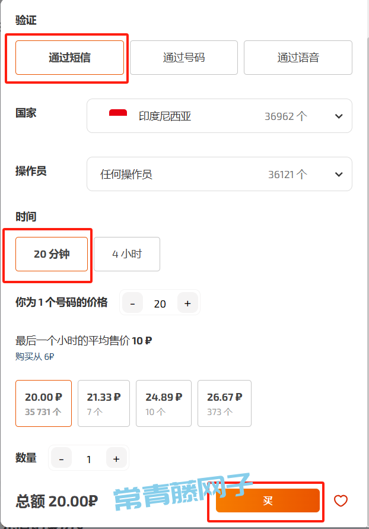369x529 pixels.
Task: Open the country dropdown showing 印度尼西亚
Action: [x=219, y=116]
